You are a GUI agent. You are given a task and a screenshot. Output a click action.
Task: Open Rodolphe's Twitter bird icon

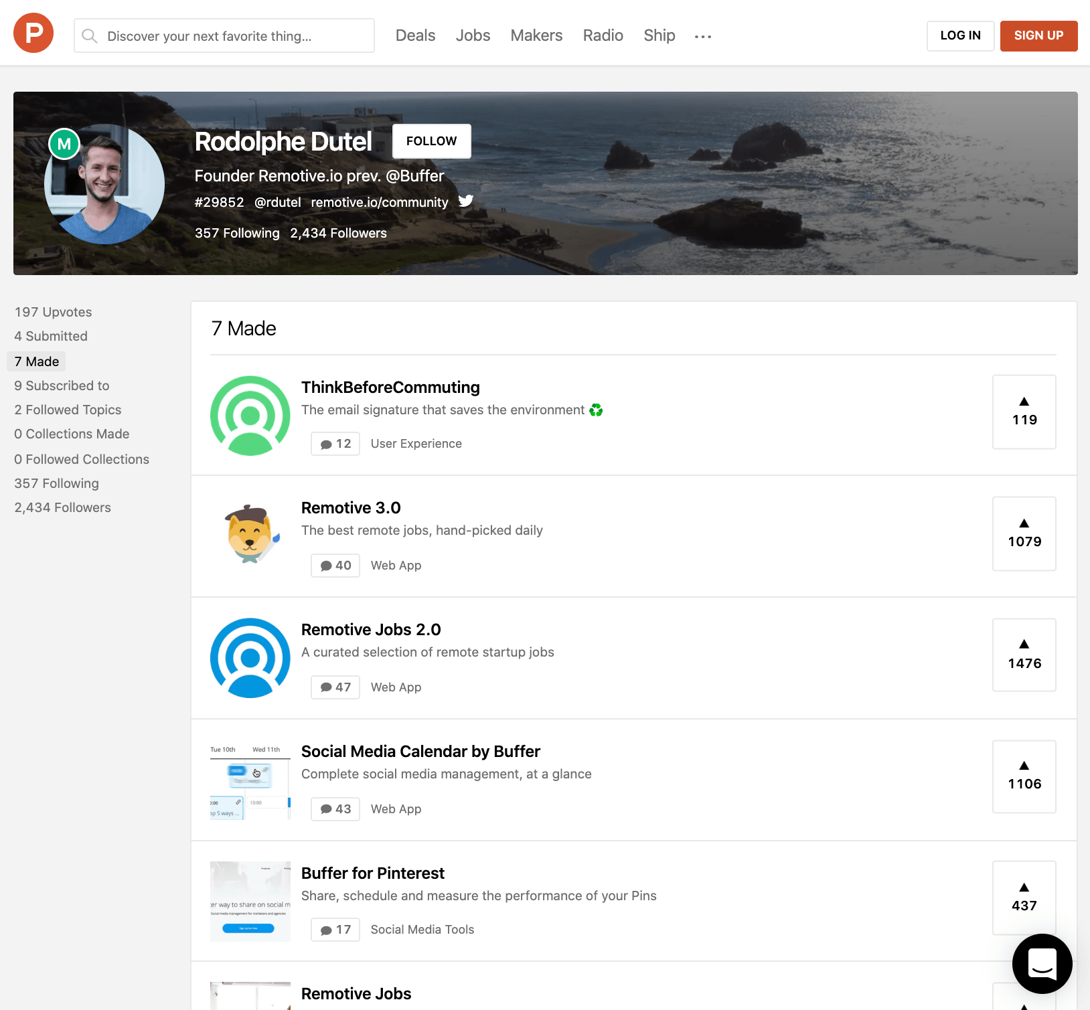tap(466, 201)
